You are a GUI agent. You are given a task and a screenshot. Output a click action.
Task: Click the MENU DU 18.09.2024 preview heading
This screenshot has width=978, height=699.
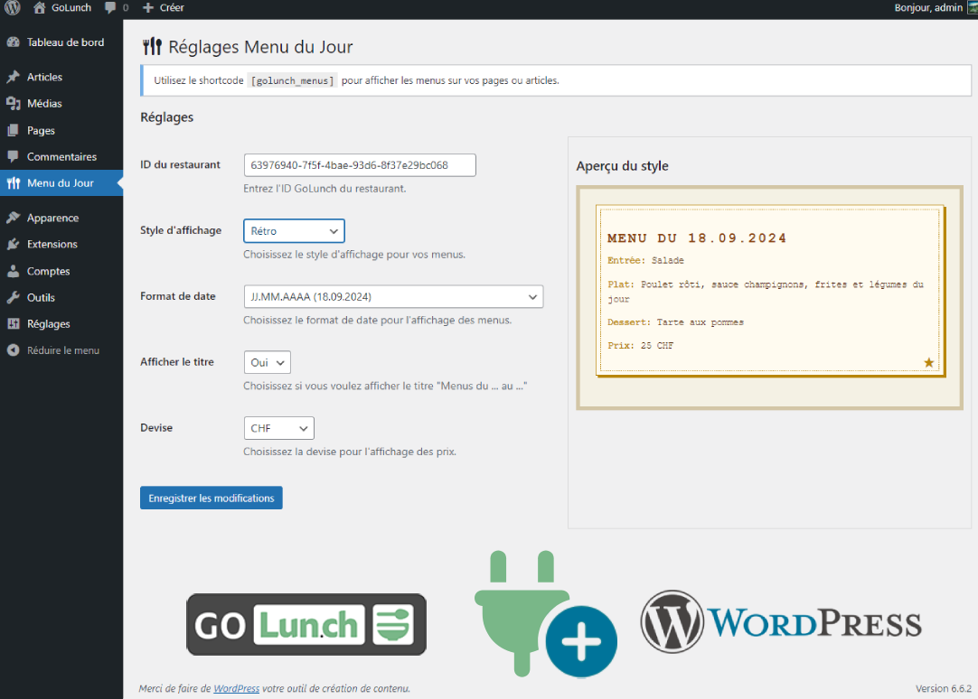pos(697,238)
